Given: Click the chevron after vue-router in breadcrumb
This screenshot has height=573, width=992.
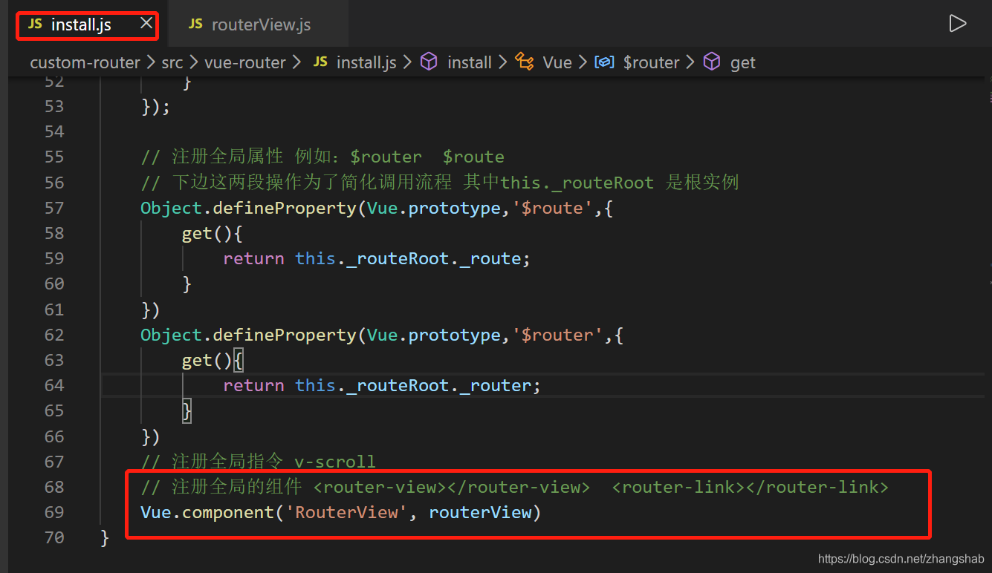Looking at the screenshot, I should tap(296, 63).
